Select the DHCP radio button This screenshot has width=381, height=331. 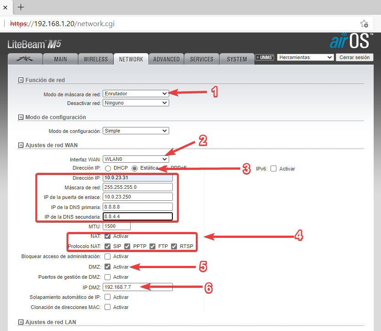coord(107,168)
